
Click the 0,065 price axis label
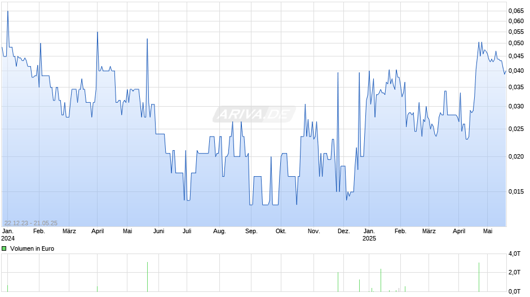[x=516, y=11]
